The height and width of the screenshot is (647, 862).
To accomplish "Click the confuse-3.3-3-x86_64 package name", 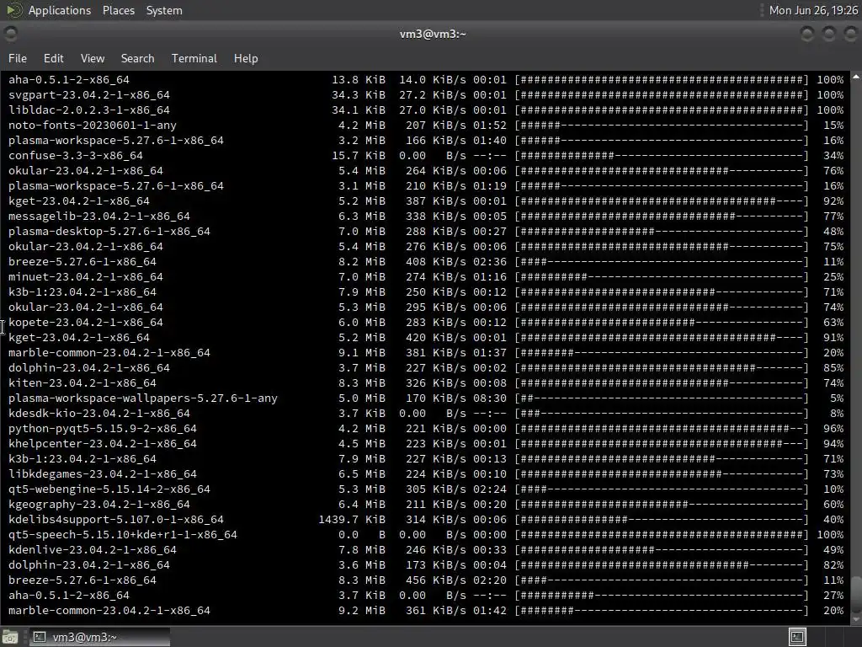I will [x=75, y=155].
